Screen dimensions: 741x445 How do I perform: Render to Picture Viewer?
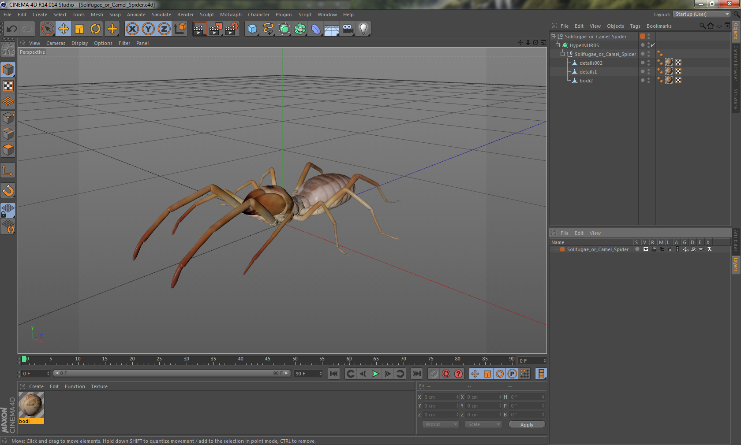click(x=216, y=29)
